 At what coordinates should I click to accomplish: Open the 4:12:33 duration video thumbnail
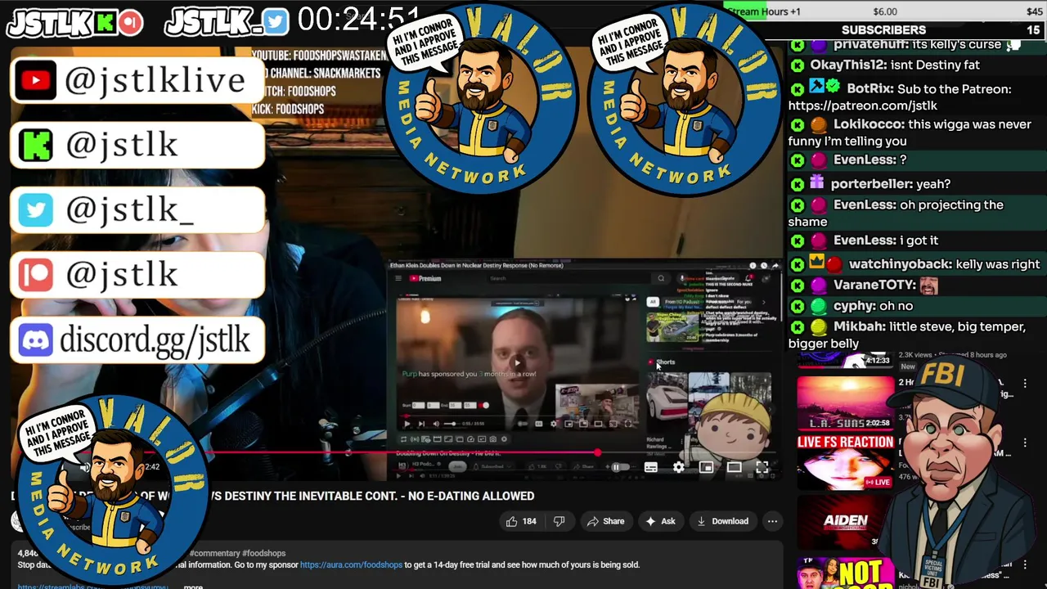[846, 361]
